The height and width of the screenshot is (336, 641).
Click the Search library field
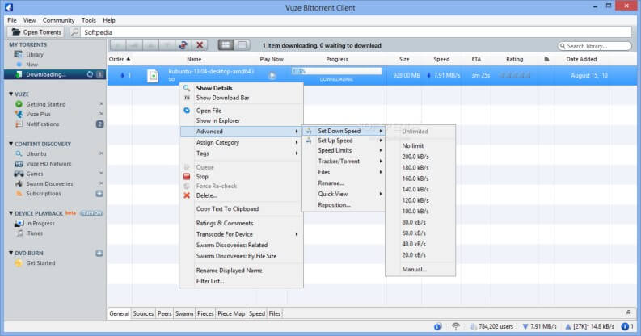pyautogui.click(x=594, y=46)
